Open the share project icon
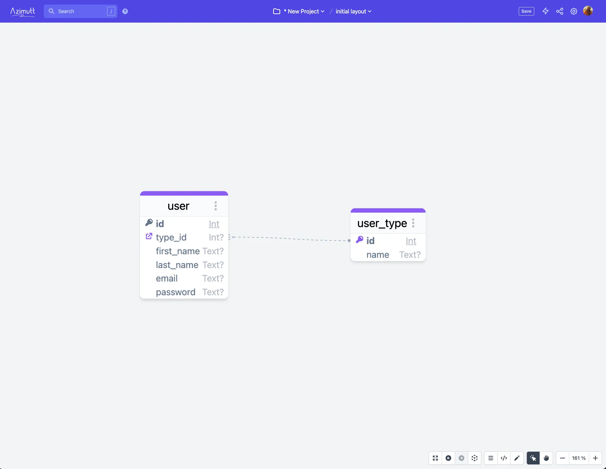 (x=560, y=11)
